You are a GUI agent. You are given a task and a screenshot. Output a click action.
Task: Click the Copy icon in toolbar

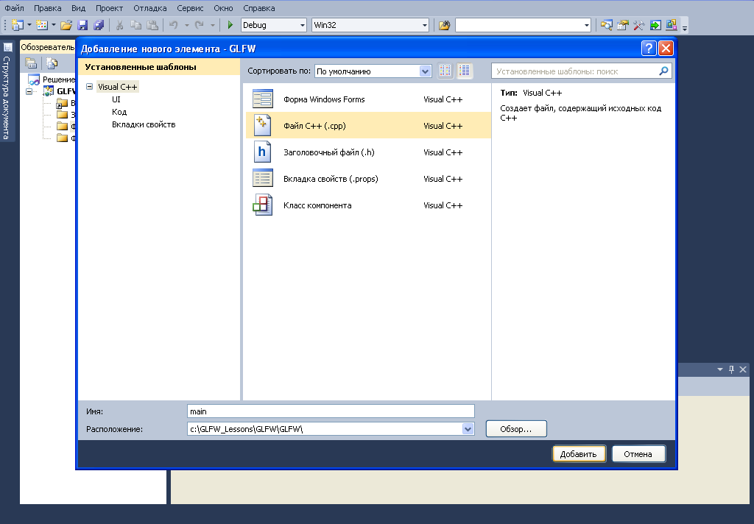136,25
